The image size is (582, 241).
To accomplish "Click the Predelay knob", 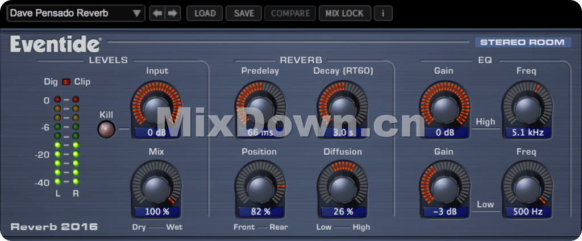I will 260,106.
